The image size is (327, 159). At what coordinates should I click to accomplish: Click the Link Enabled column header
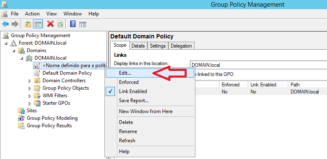[268, 85]
